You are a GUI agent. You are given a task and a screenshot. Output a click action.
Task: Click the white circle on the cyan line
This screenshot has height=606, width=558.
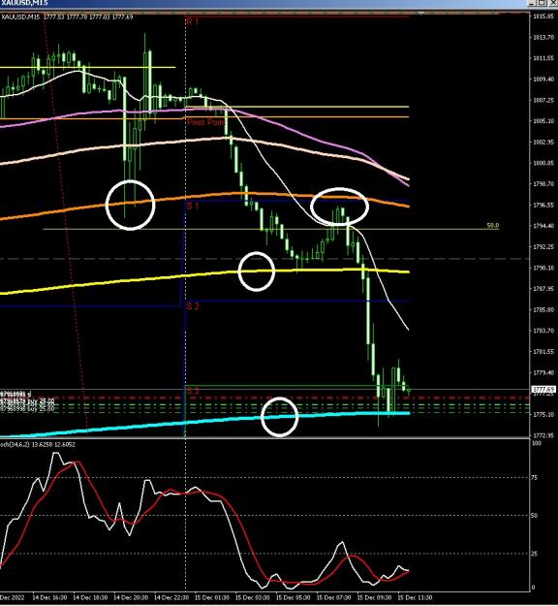pos(279,417)
